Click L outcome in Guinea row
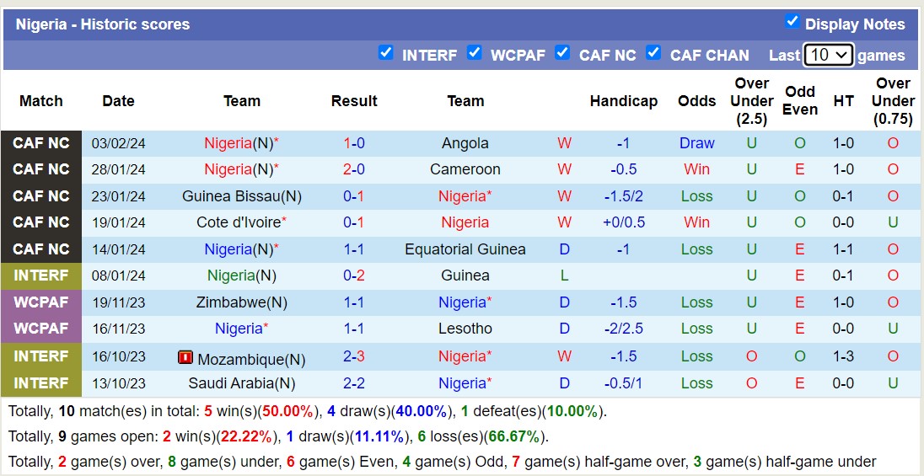 (564, 275)
